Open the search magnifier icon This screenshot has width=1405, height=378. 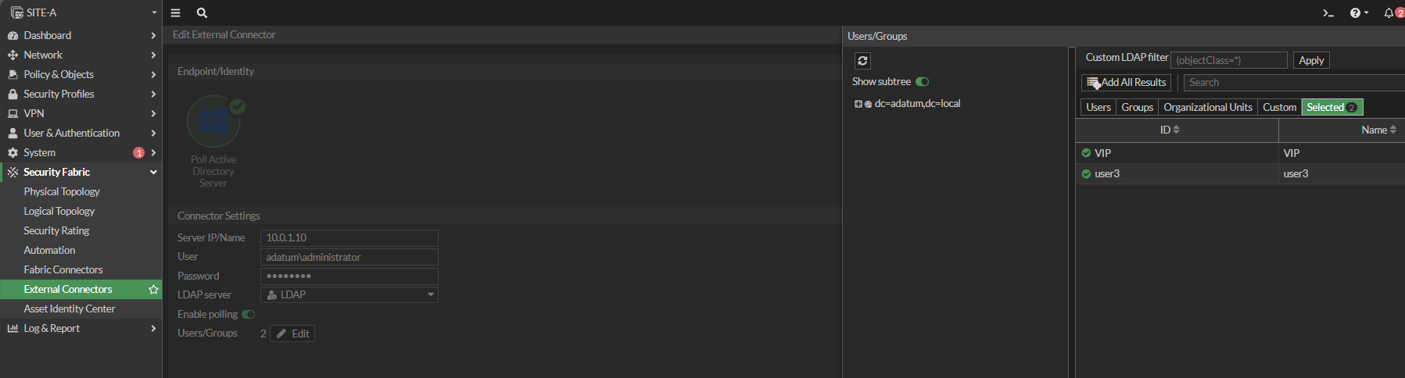(x=202, y=12)
